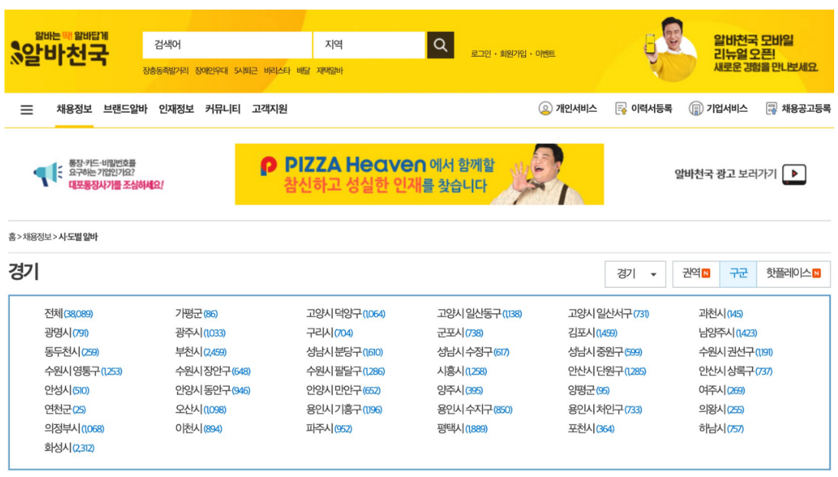
Task: Click the 개인서비스 person icon
Action: [x=545, y=109]
